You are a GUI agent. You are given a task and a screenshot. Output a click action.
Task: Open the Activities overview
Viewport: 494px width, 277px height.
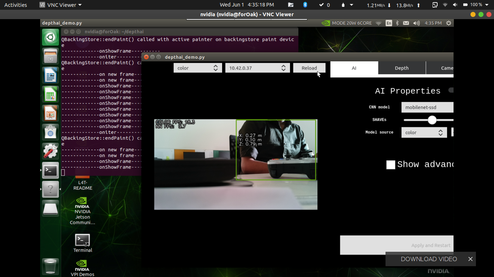pyautogui.click(x=16, y=5)
